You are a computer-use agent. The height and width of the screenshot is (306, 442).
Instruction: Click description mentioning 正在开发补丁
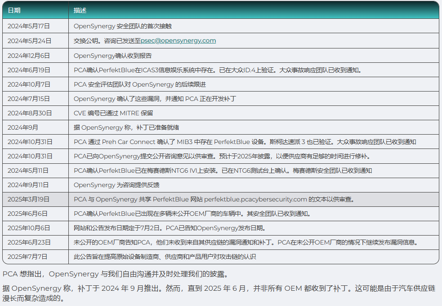(x=155, y=99)
